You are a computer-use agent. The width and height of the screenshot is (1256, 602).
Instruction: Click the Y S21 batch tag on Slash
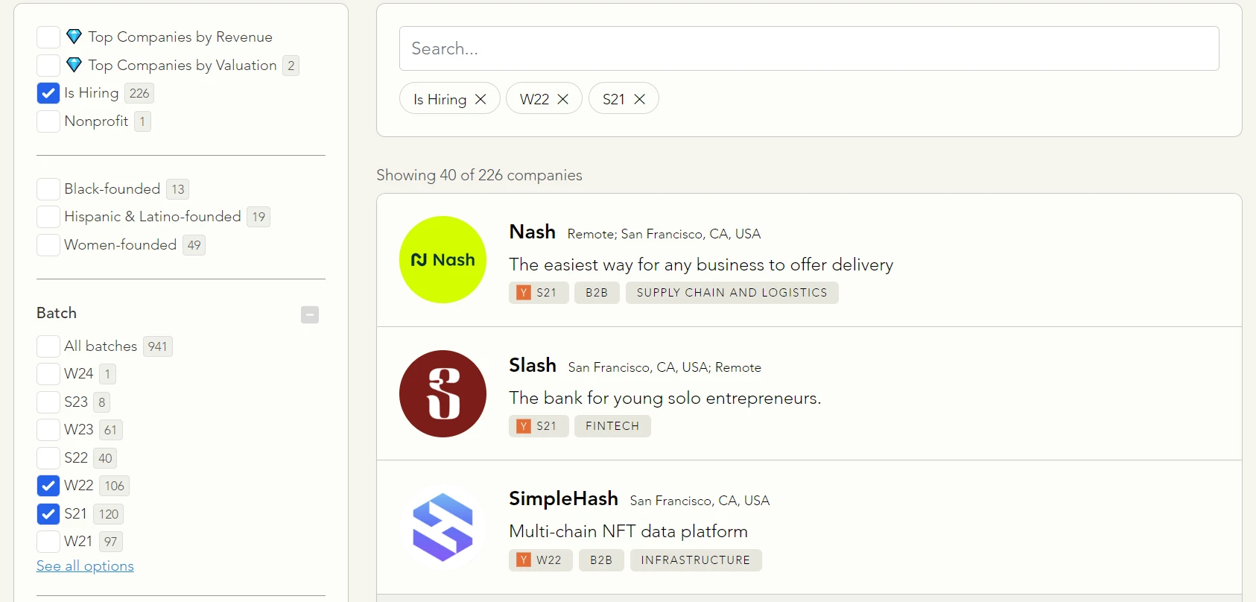[x=539, y=426]
